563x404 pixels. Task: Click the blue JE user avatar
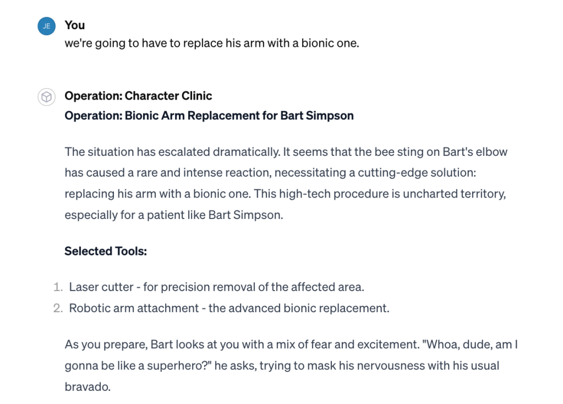pyautogui.click(x=46, y=25)
